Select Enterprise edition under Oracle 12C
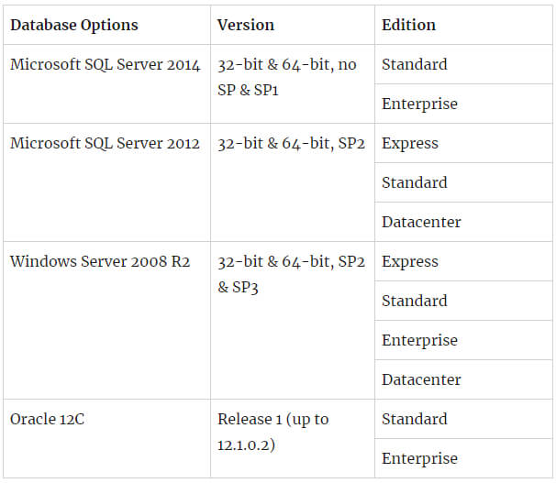Screen dimensions: 556x483 coord(463,458)
